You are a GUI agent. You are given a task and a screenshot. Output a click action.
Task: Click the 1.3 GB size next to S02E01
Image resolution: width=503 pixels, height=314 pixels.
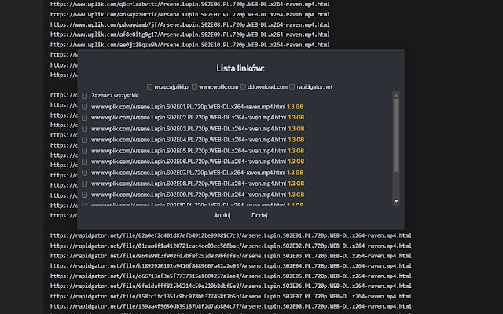click(296, 107)
